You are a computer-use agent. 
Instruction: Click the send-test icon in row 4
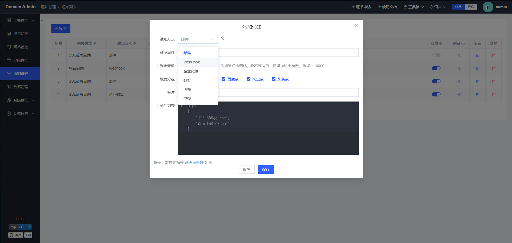pyautogui.click(x=459, y=95)
